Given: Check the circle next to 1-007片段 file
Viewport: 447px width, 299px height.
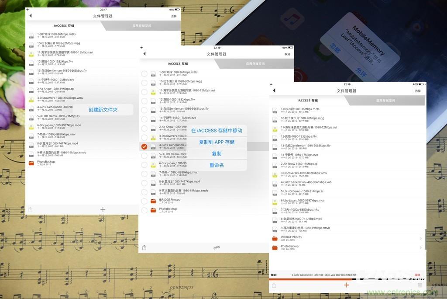Looking at the screenshot, I should click(144, 73).
